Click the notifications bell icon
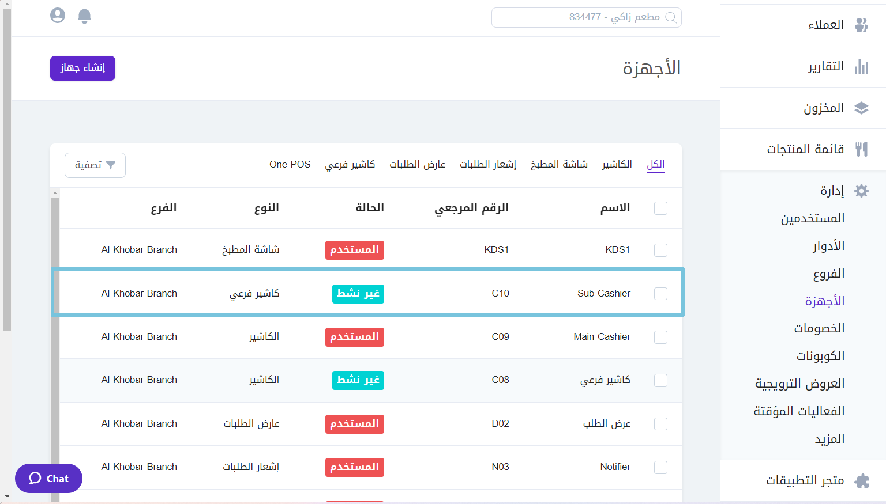This screenshot has width=886, height=504. (x=84, y=16)
